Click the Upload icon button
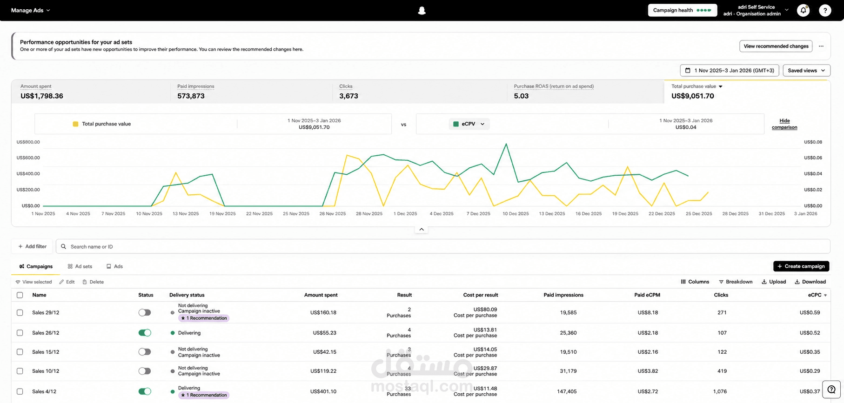The width and height of the screenshot is (844, 403). [x=774, y=282]
